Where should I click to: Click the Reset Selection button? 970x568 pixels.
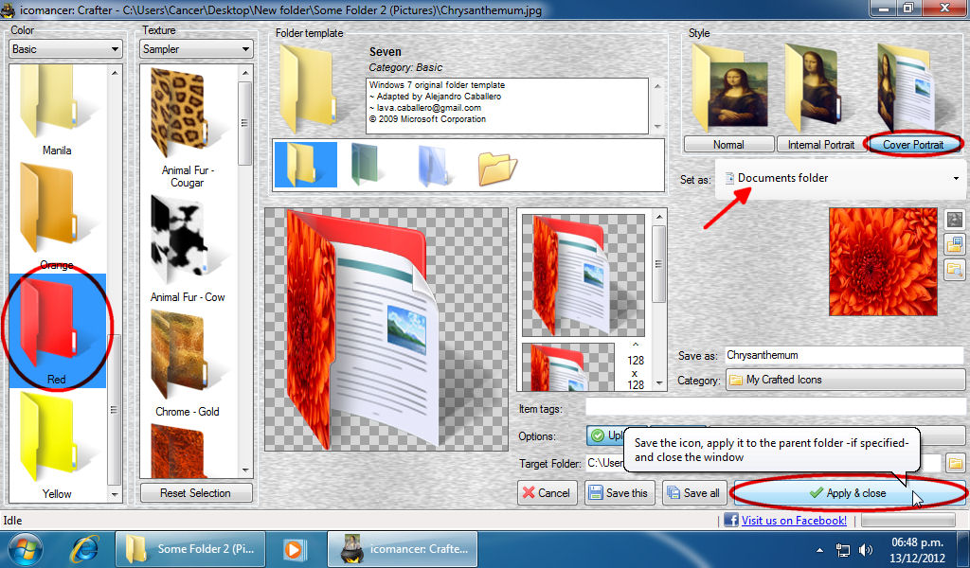pos(195,493)
